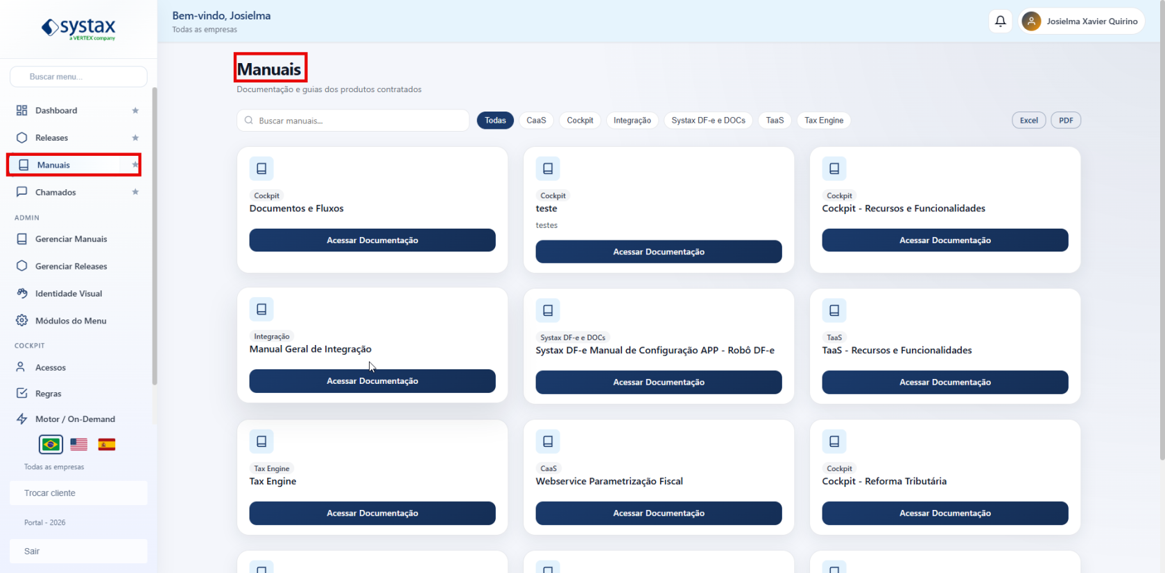Click book icon on Documentos e Fluxos card
Image resolution: width=1165 pixels, height=573 pixels.
point(261,168)
